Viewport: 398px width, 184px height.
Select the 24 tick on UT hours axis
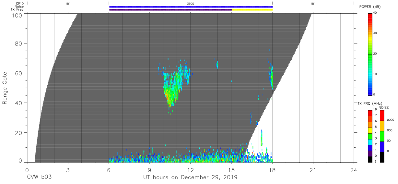point(354,170)
